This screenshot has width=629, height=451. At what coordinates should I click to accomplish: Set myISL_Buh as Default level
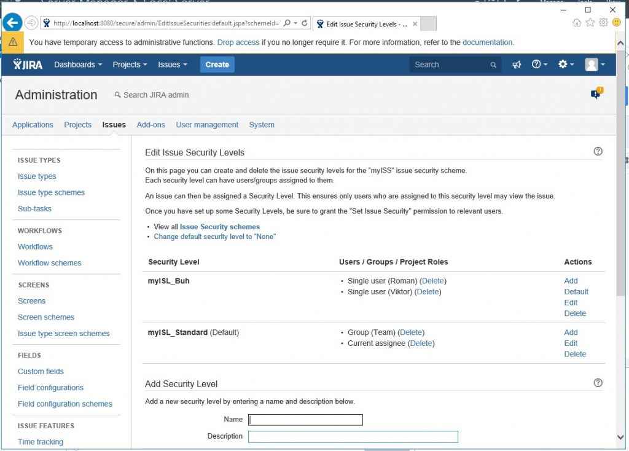[x=576, y=292]
